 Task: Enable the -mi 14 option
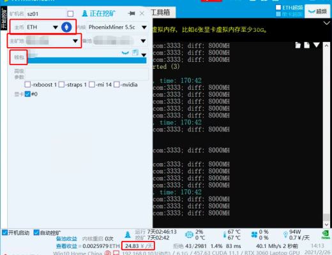92,85
